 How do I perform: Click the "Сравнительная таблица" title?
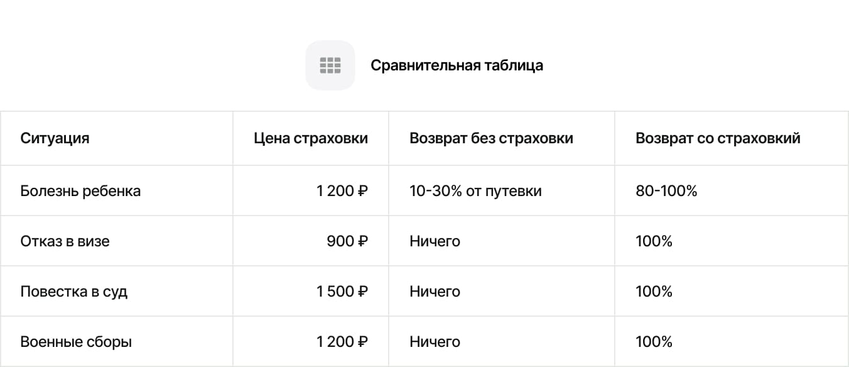coord(457,65)
